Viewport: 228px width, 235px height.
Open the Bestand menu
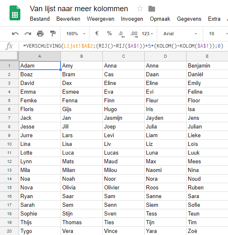(x=40, y=19)
